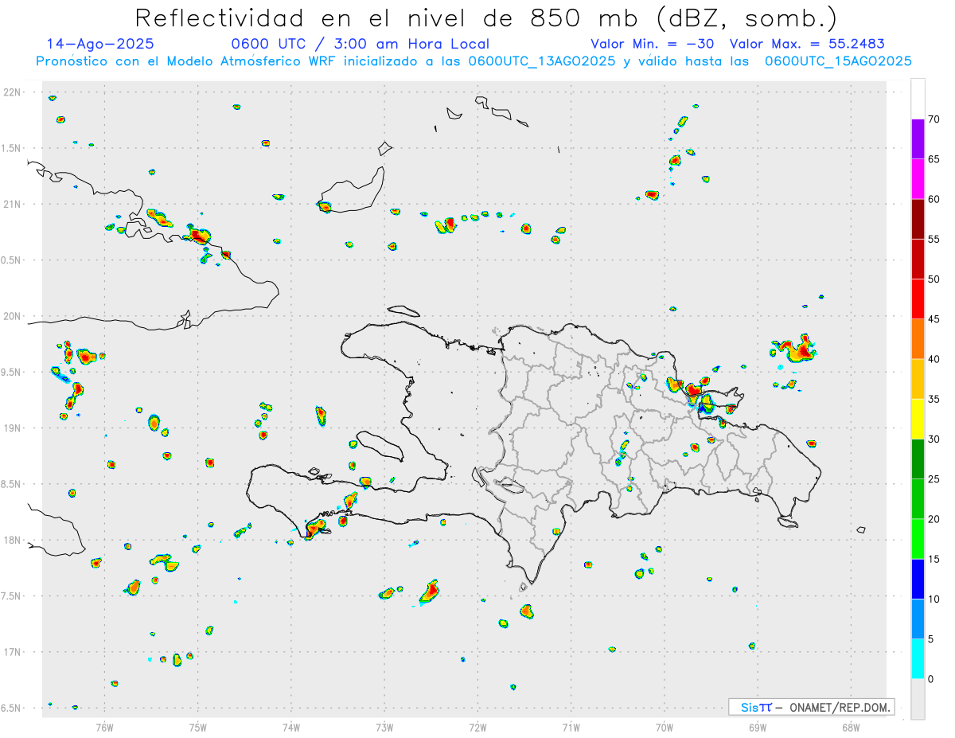Click the color bar '10' scale label

(934, 599)
